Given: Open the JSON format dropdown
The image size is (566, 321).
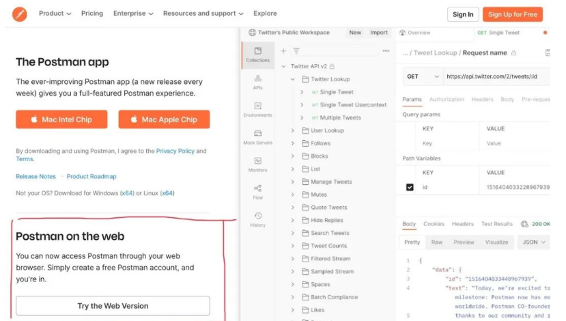Looking at the screenshot, I should tap(534, 242).
